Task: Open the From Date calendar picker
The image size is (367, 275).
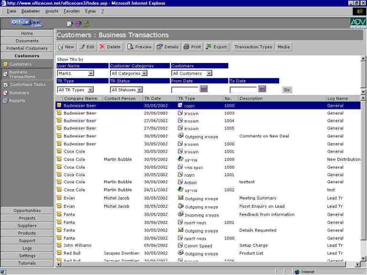Action: point(204,89)
